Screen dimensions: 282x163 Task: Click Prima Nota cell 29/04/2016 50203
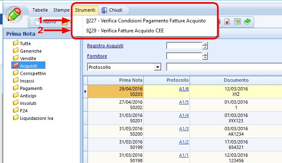point(115,91)
